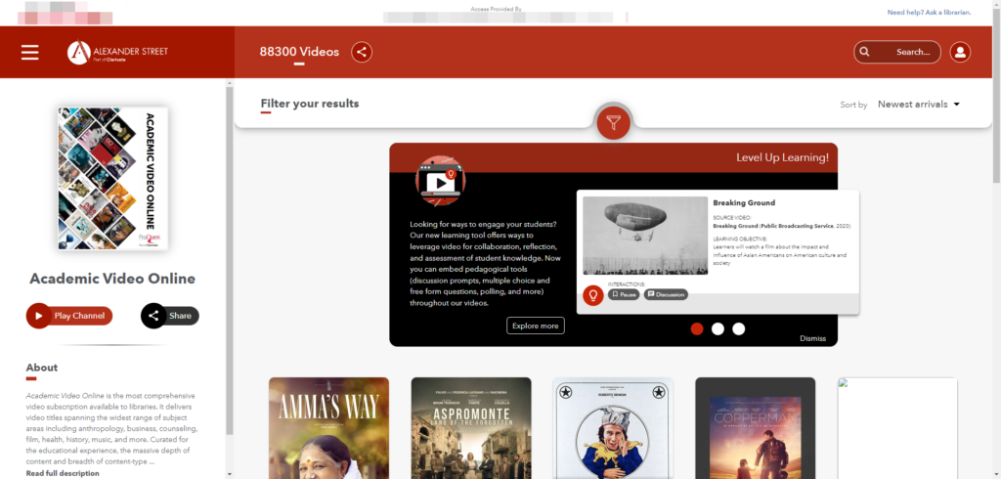The width and height of the screenshot is (1001, 479).
Task: Click the Ask a librarian help link
Action: tap(929, 13)
